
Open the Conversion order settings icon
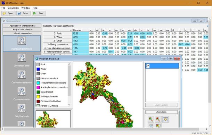click(x=22, y=58)
